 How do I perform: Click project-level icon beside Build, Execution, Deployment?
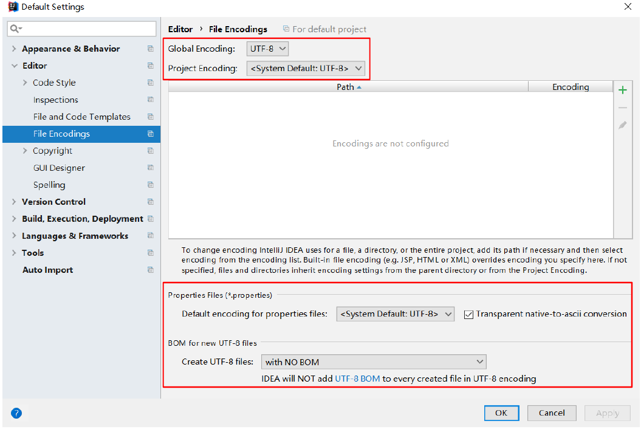click(151, 219)
